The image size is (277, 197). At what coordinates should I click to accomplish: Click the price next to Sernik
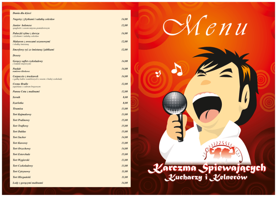[x=124, y=97]
